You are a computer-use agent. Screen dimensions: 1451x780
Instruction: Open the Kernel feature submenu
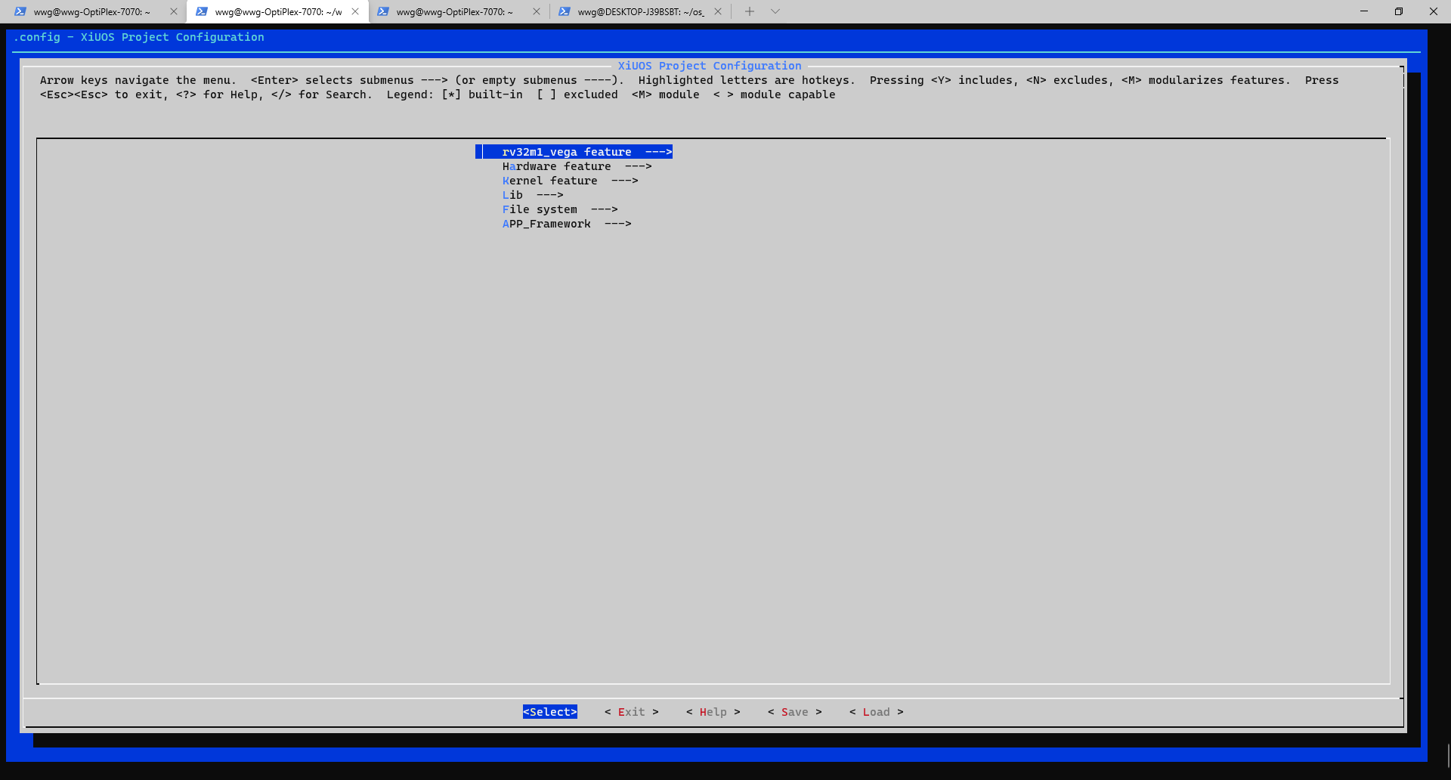570,181
